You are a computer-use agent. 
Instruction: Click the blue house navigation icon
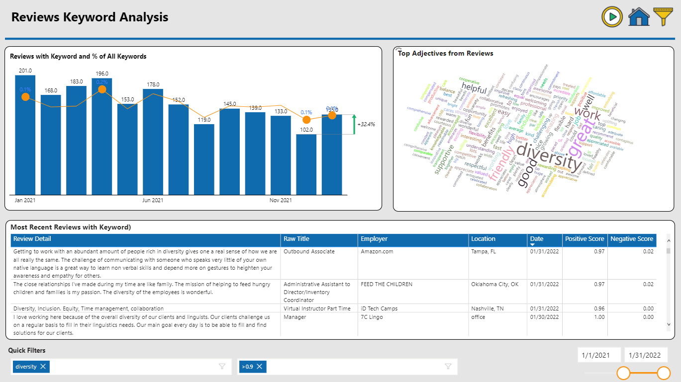639,16
